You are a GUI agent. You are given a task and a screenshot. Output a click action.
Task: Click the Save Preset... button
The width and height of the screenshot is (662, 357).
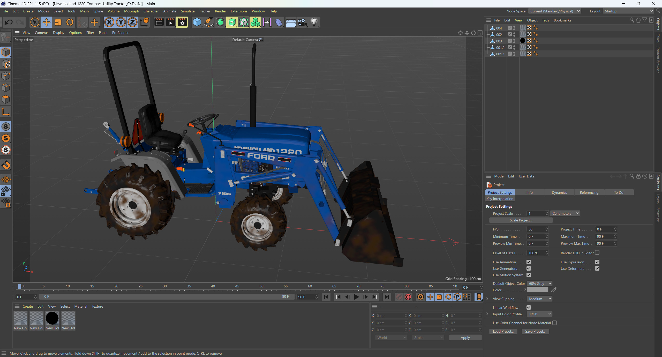(x=535, y=331)
